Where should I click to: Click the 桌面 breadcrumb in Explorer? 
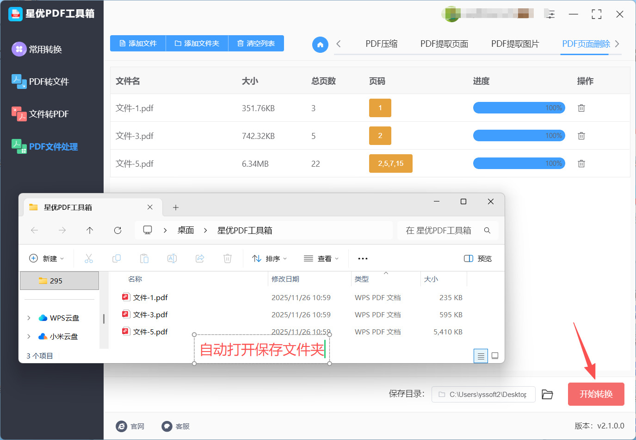(185, 230)
